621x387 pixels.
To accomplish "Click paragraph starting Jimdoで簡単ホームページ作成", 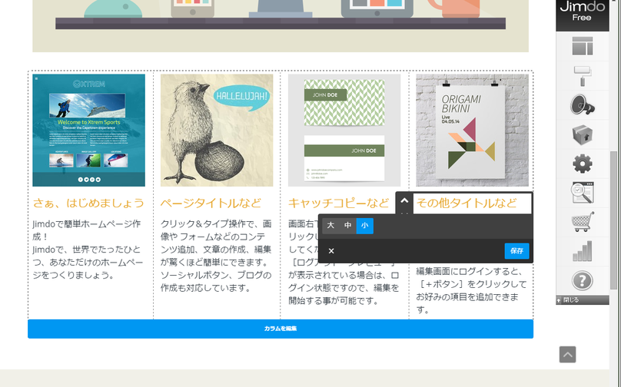I will pyautogui.click(x=88, y=250).
